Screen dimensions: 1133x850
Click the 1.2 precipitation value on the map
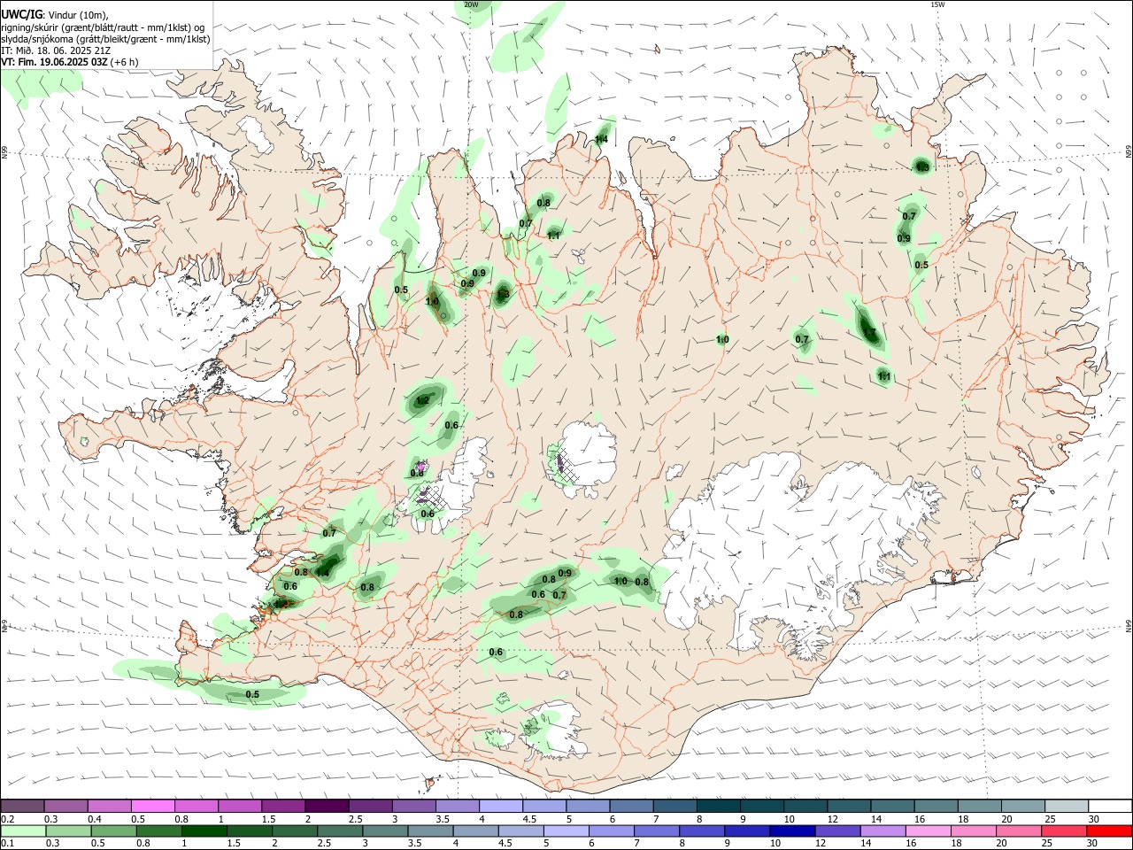coord(422,400)
